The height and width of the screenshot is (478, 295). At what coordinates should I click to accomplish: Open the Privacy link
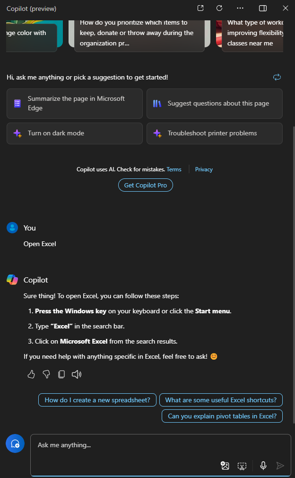(x=204, y=169)
